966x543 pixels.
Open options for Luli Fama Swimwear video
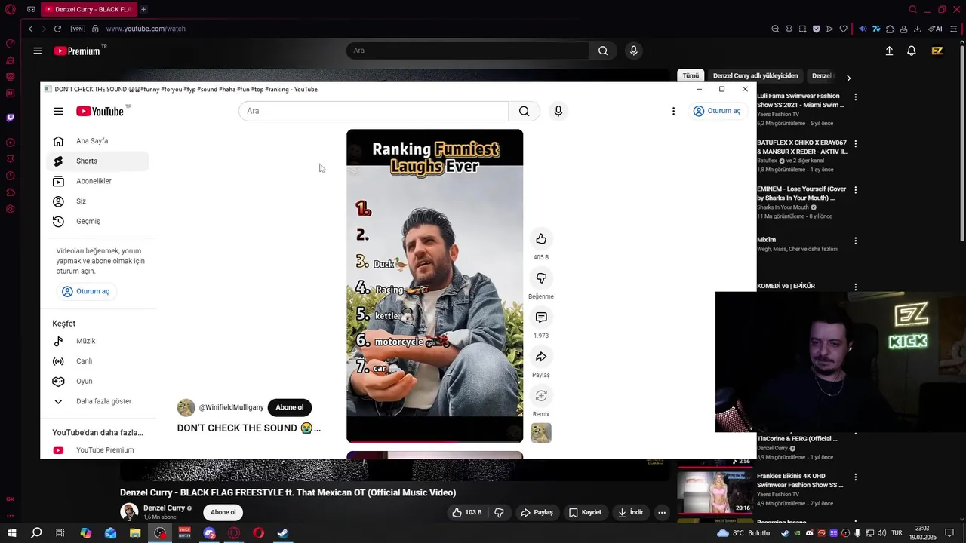pos(855,97)
